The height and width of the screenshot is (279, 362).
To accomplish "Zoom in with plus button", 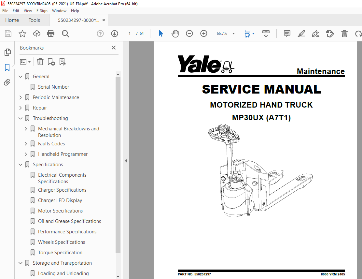I will pyautogui.click(x=204, y=34).
